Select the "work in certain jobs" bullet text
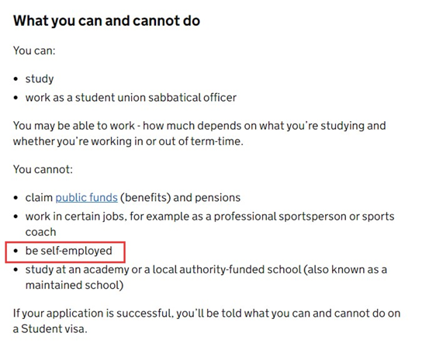The width and height of the screenshot is (422, 347). pyautogui.click(x=209, y=224)
